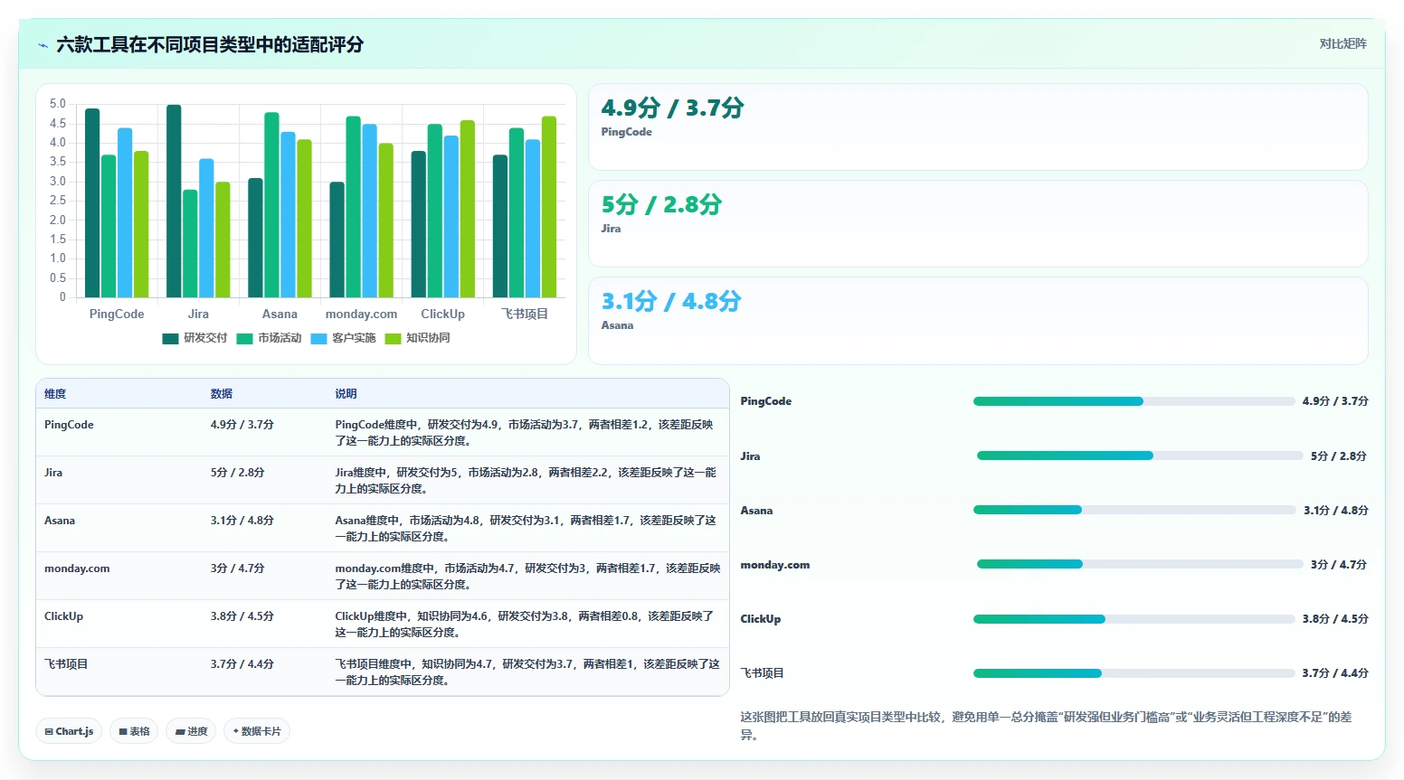Click the Asana progress bar
The image size is (1404, 780).
click(1134, 510)
